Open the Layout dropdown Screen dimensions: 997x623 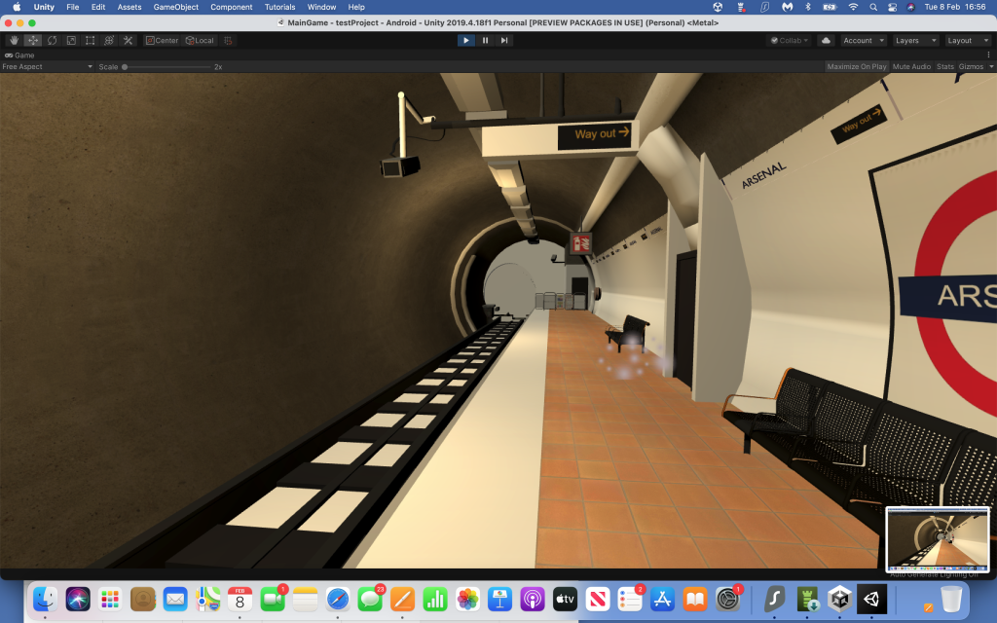tap(968, 40)
